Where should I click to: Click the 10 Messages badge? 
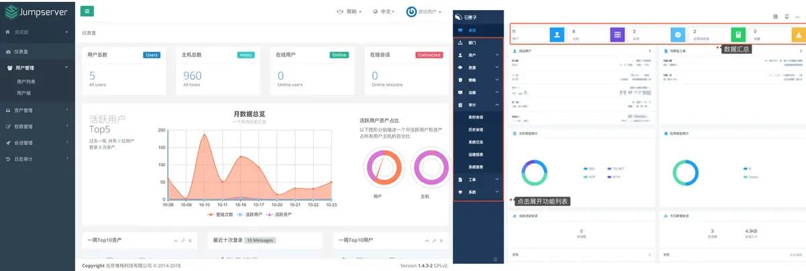click(260, 239)
